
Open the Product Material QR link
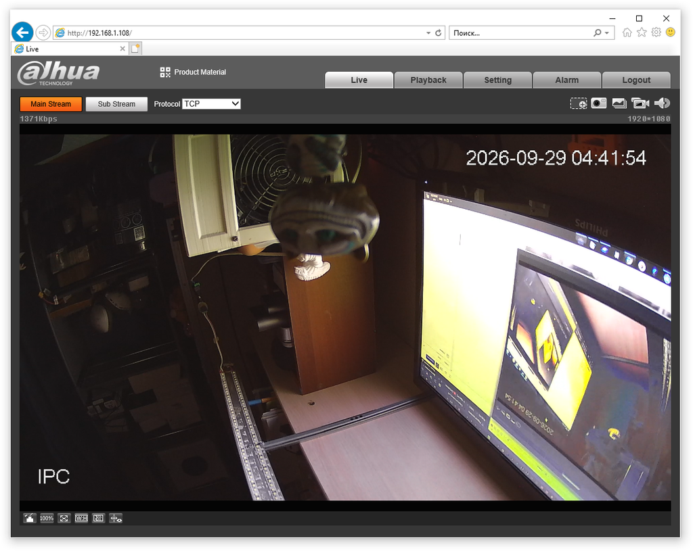tap(193, 72)
